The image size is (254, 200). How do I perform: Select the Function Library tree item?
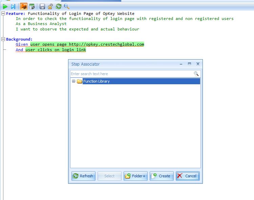click(x=141, y=81)
